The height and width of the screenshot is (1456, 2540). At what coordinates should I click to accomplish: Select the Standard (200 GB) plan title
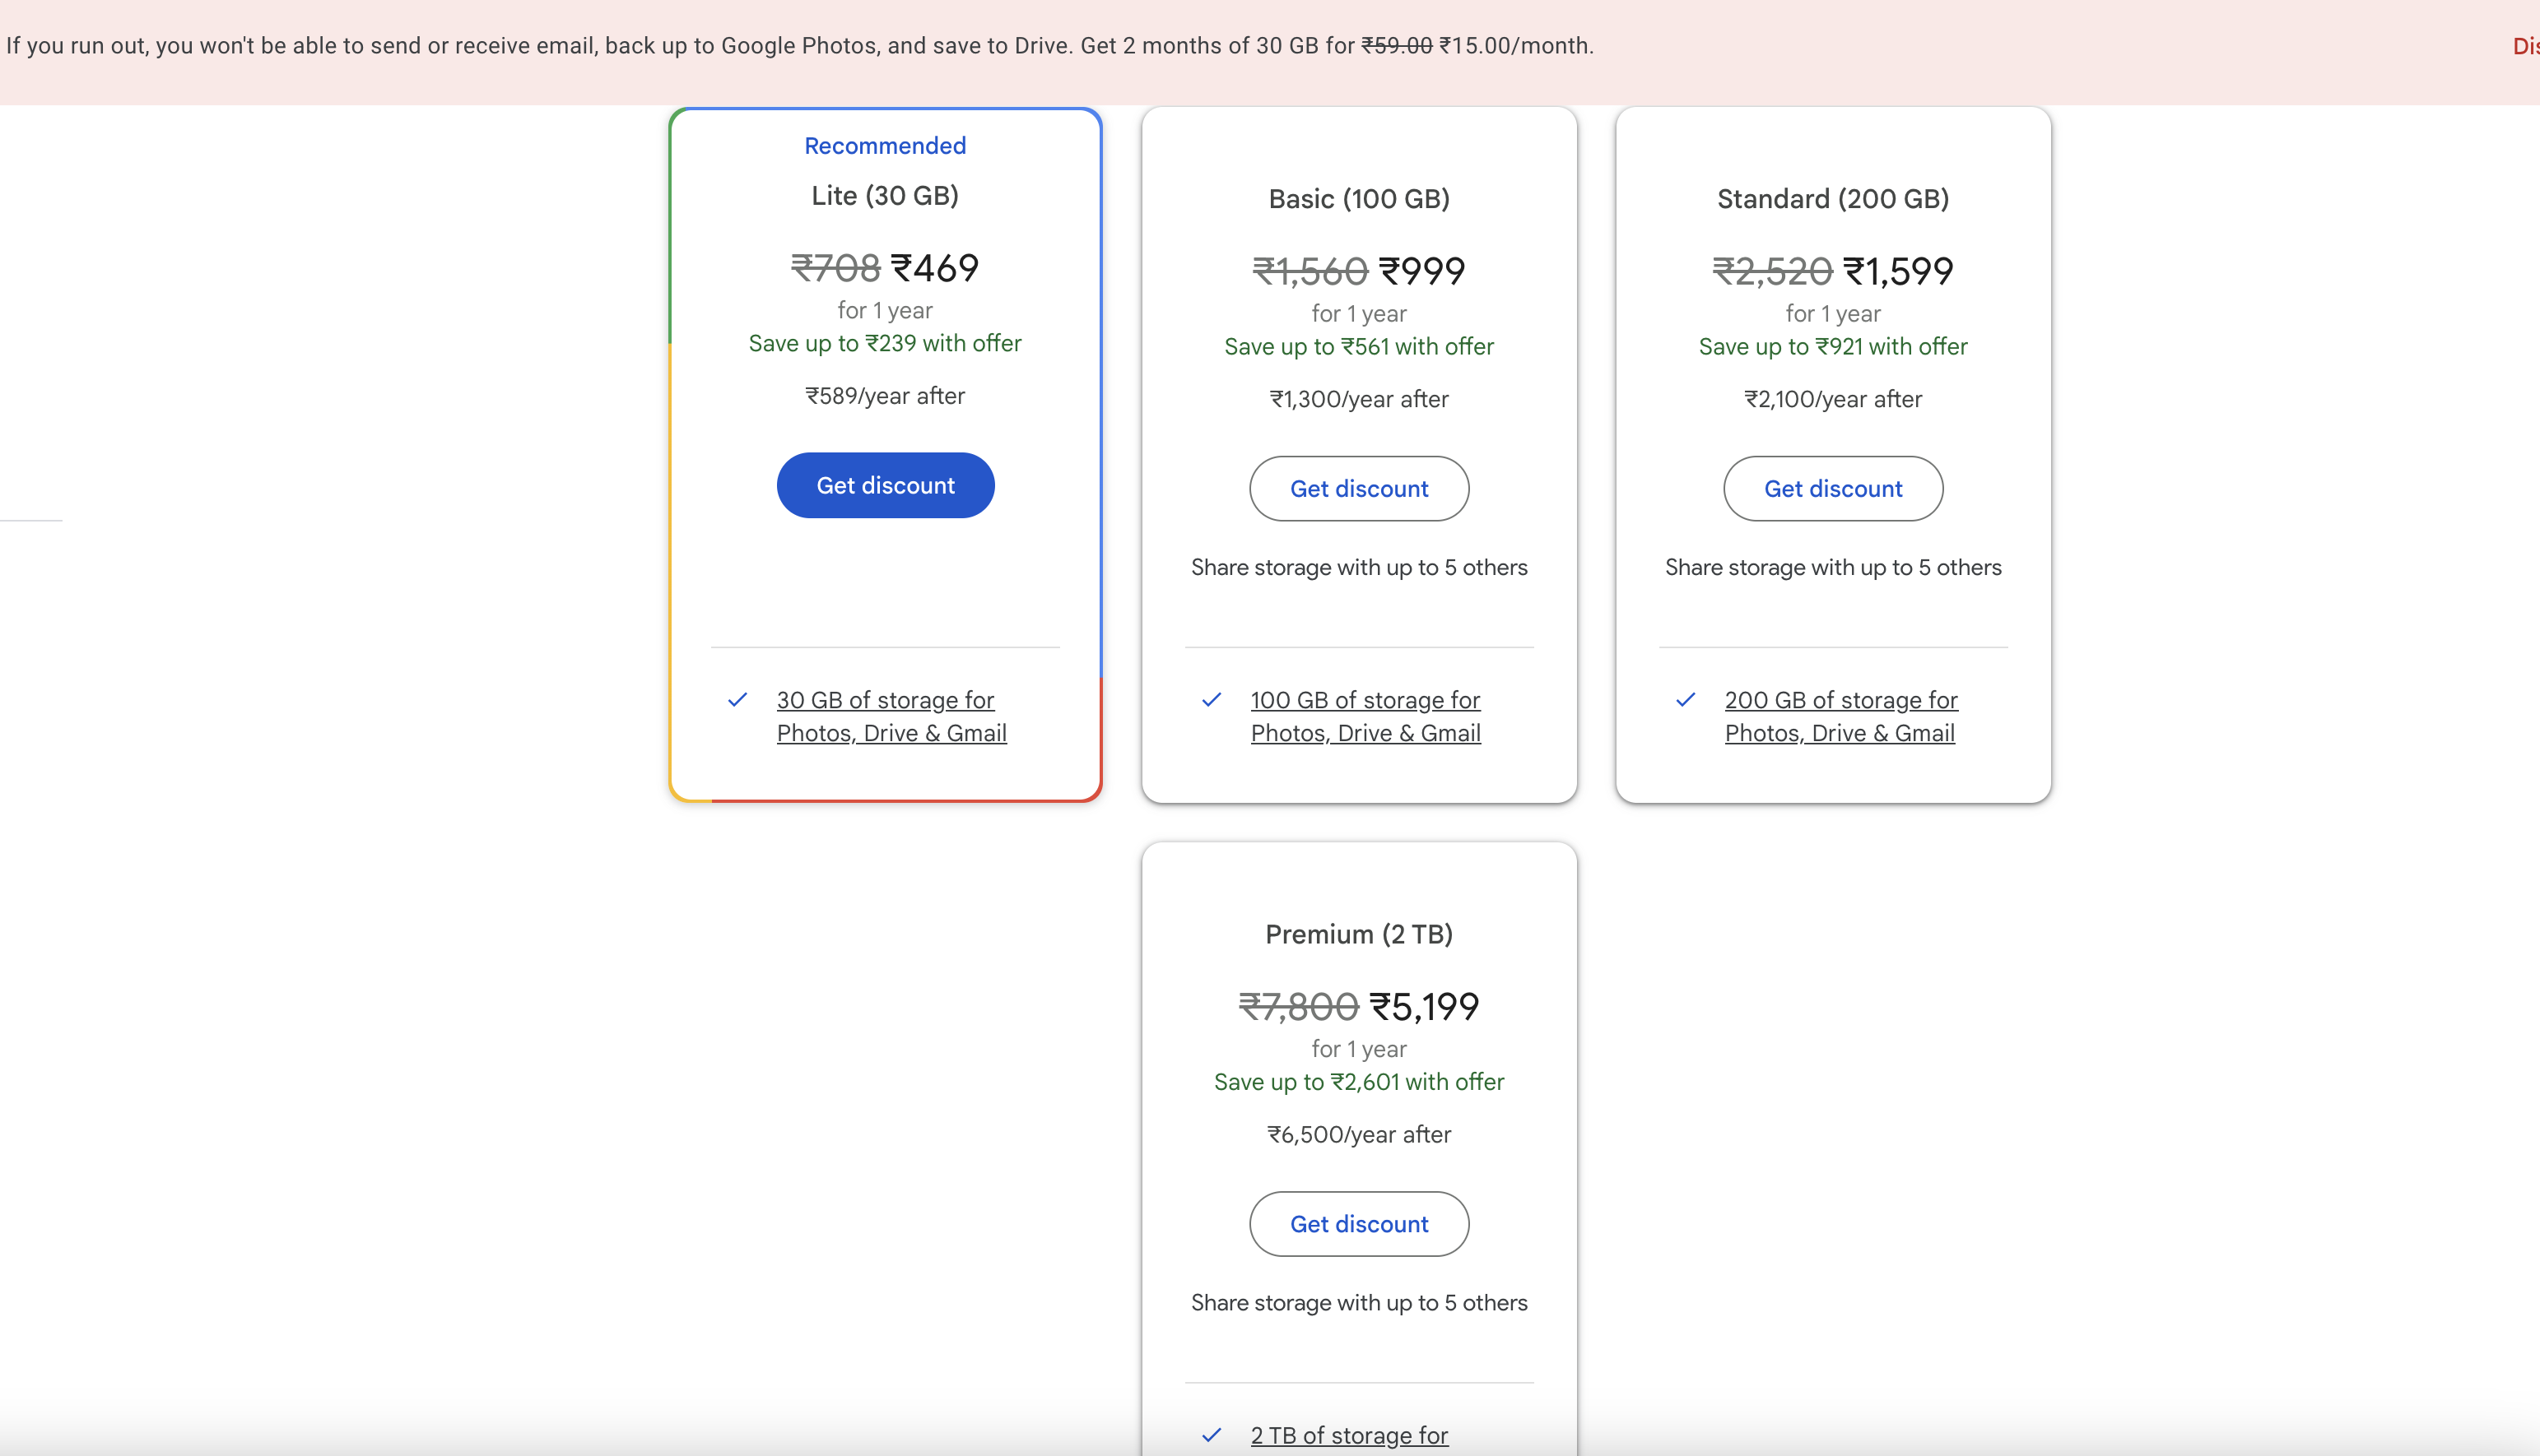(1833, 199)
